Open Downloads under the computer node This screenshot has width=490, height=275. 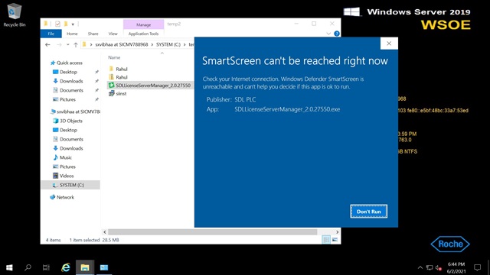pos(71,148)
